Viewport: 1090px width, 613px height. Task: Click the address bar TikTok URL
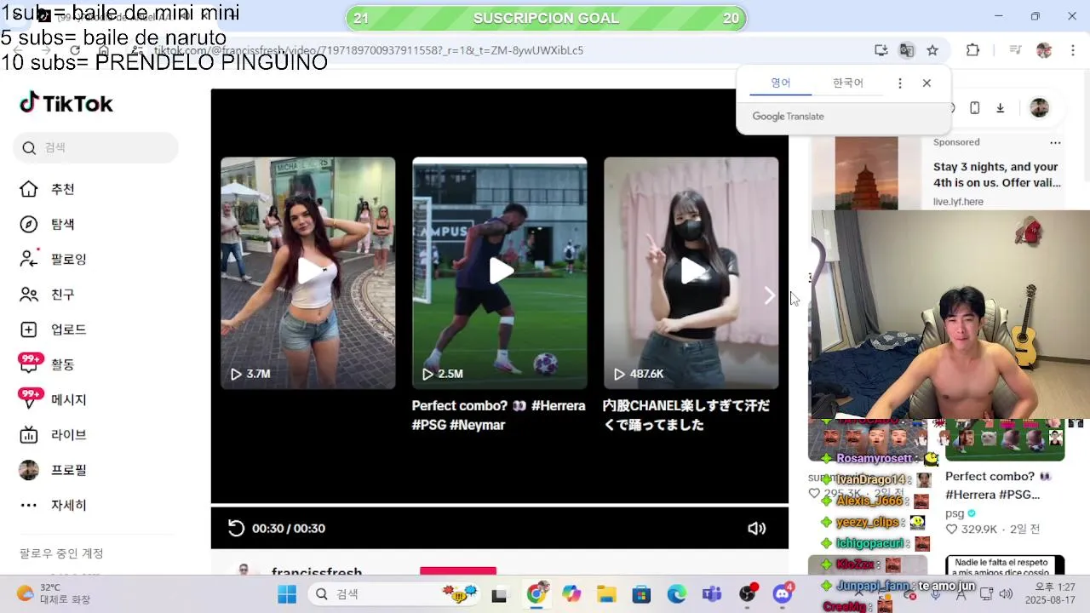tap(368, 50)
